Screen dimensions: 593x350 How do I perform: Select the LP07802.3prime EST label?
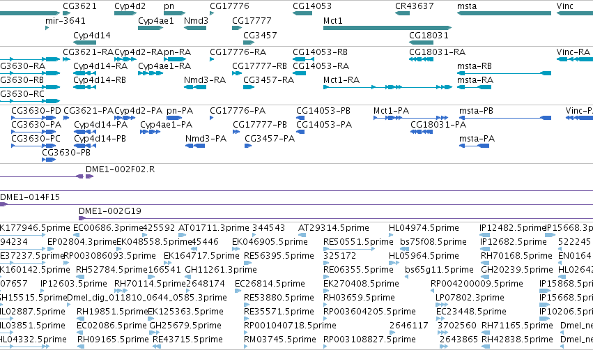pos(470,298)
